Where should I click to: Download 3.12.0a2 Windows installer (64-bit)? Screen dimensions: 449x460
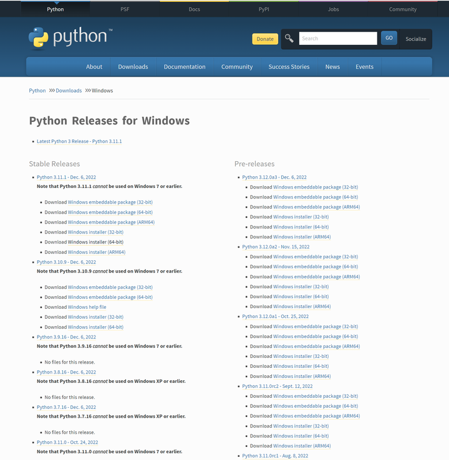point(301,296)
